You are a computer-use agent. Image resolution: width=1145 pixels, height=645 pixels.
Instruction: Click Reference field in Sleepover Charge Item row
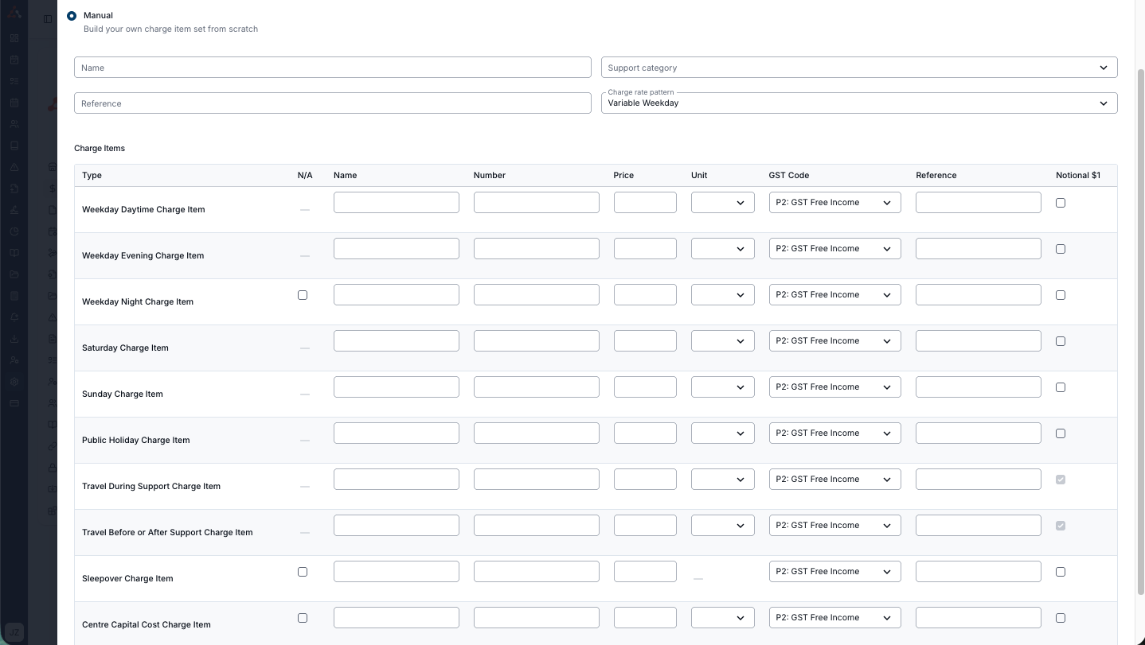pyautogui.click(x=978, y=572)
